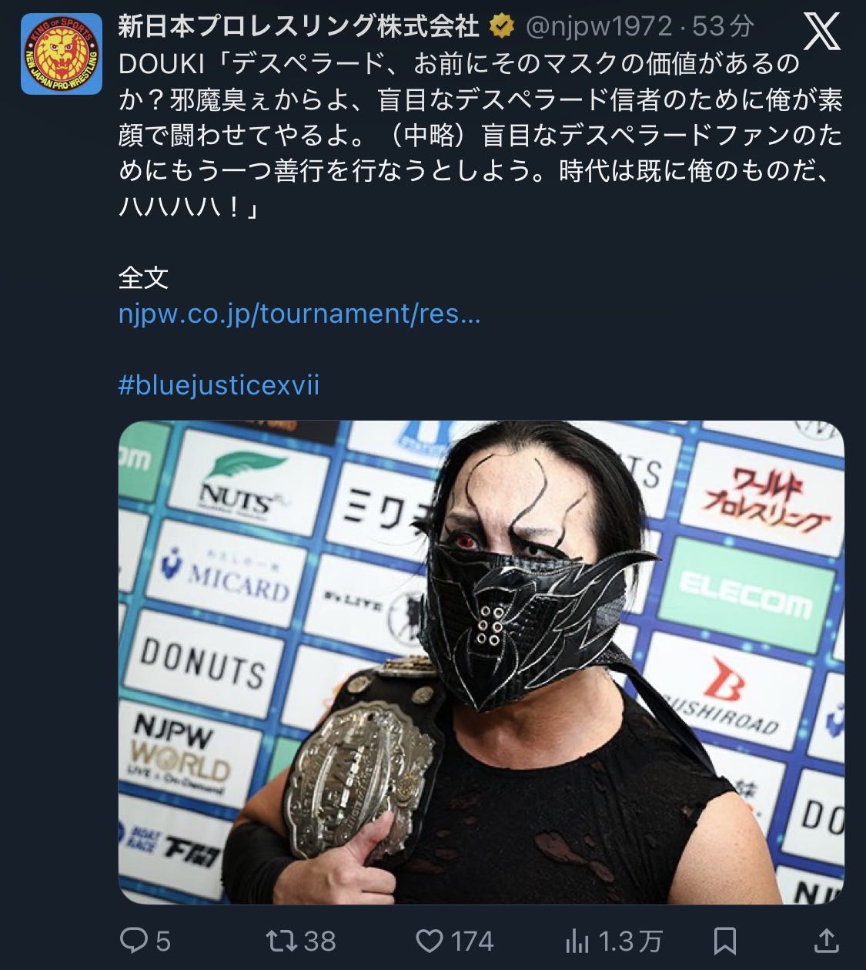Click the tweet text starting with DOUKI
866x970 pixels.
[481, 136]
